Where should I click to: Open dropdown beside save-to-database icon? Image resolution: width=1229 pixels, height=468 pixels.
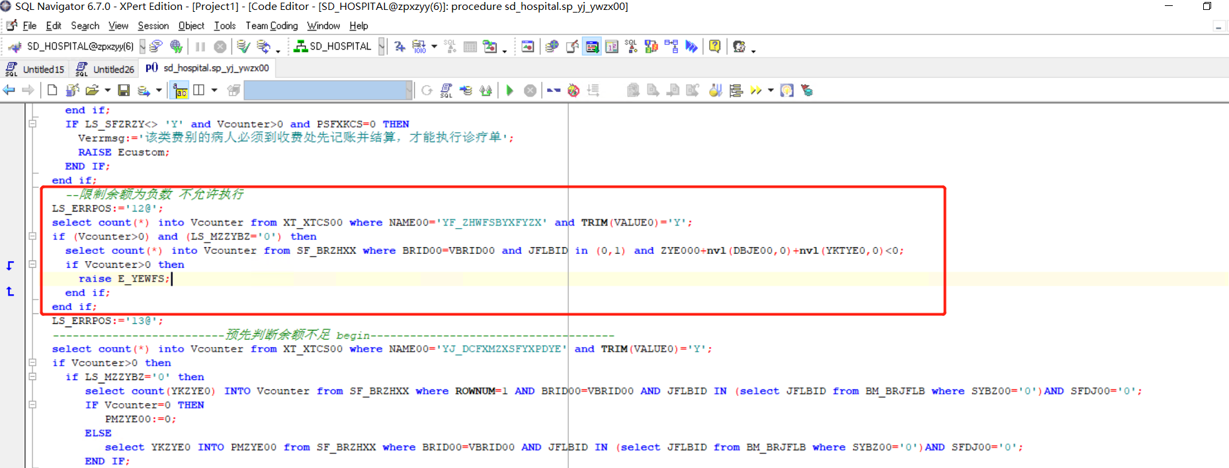pos(159,91)
